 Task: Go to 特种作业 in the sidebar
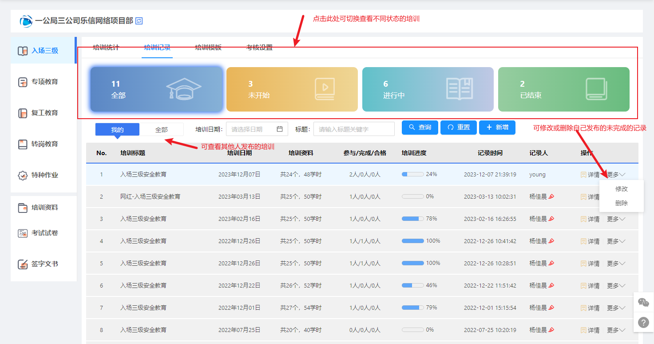[x=44, y=175]
